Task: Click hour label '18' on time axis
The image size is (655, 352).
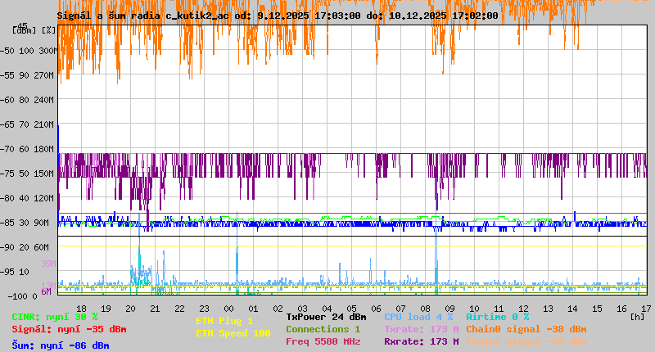Action: coord(81,309)
